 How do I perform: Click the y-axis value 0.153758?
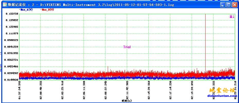click(12, 14)
